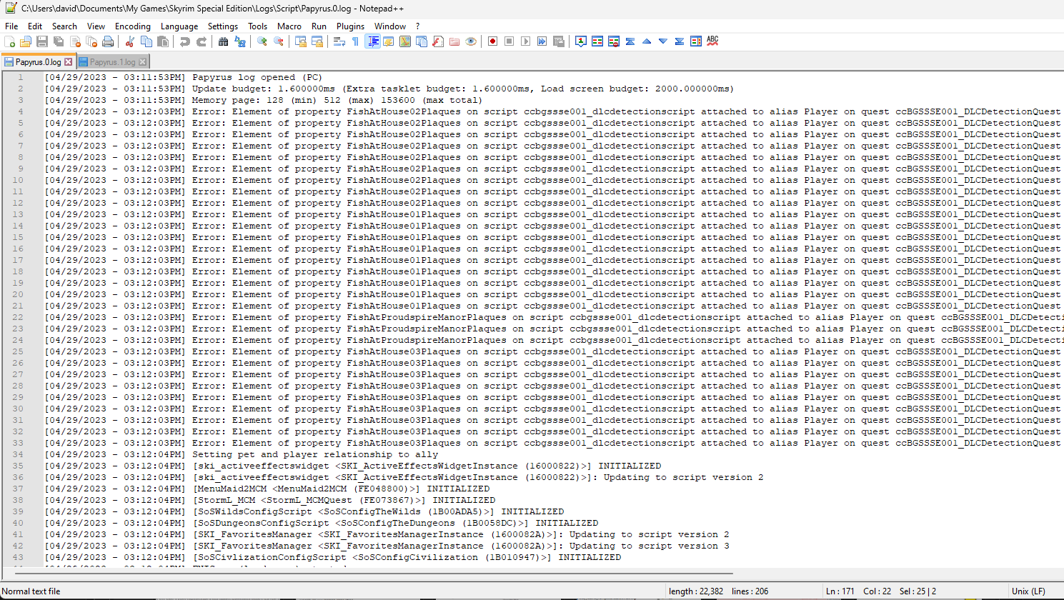Image resolution: width=1064 pixels, height=600 pixels.
Task: Zoom out using the magnifier minus icon
Action: pyautogui.click(x=279, y=41)
